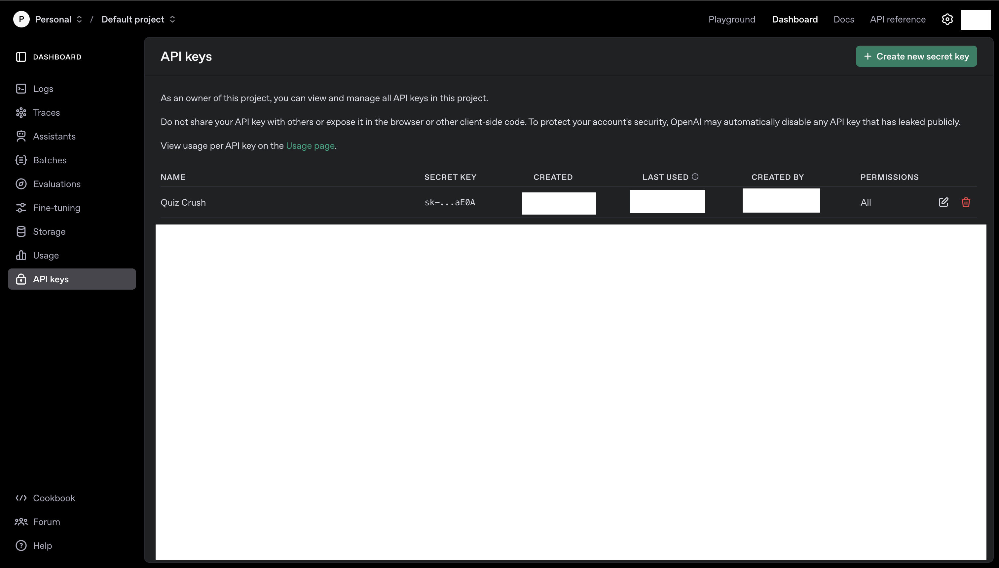
Task: Open the Docs page
Action: (x=843, y=19)
